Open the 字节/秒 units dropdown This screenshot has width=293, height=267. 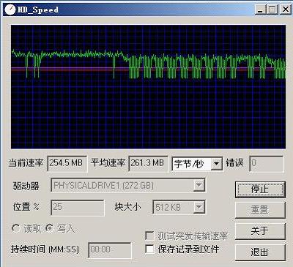(x=216, y=164)
